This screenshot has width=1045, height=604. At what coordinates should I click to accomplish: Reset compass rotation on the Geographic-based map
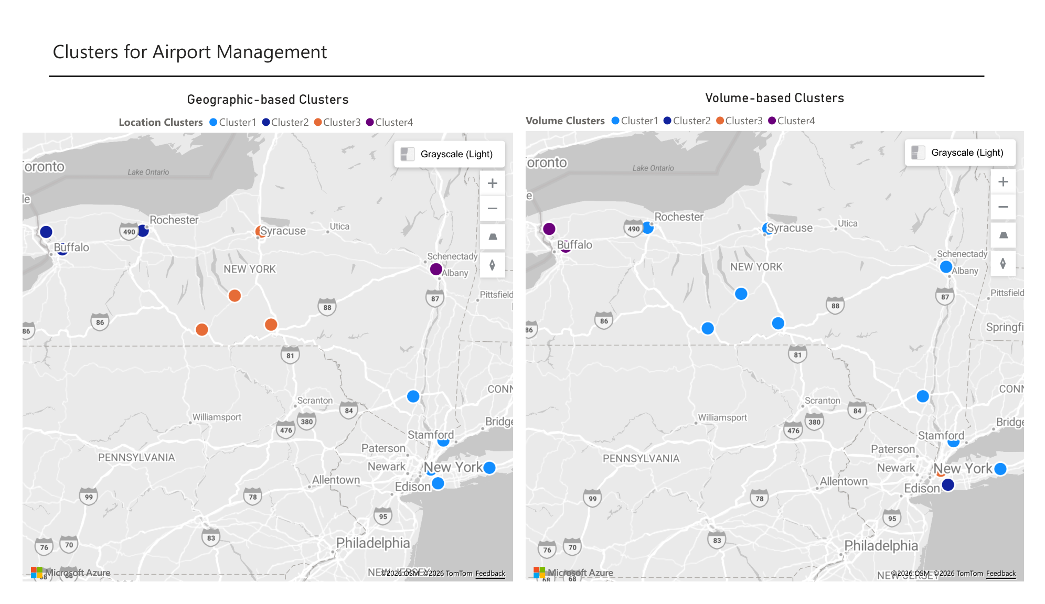pos(492,265)
